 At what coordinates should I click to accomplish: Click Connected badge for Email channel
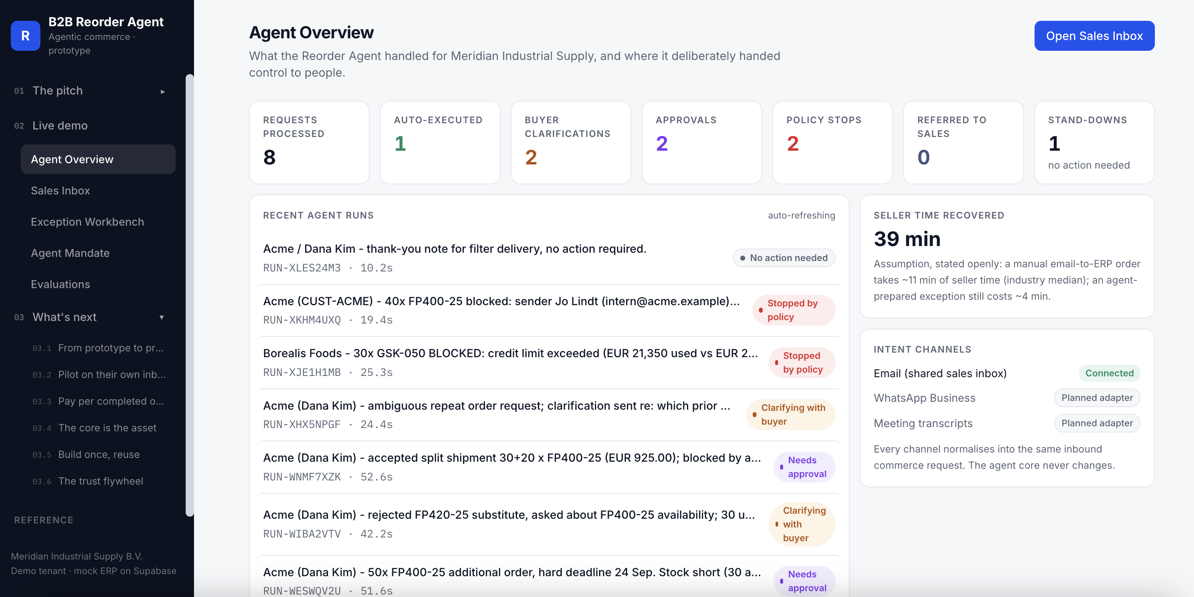pyautogui.click(x=1109, y=373)
